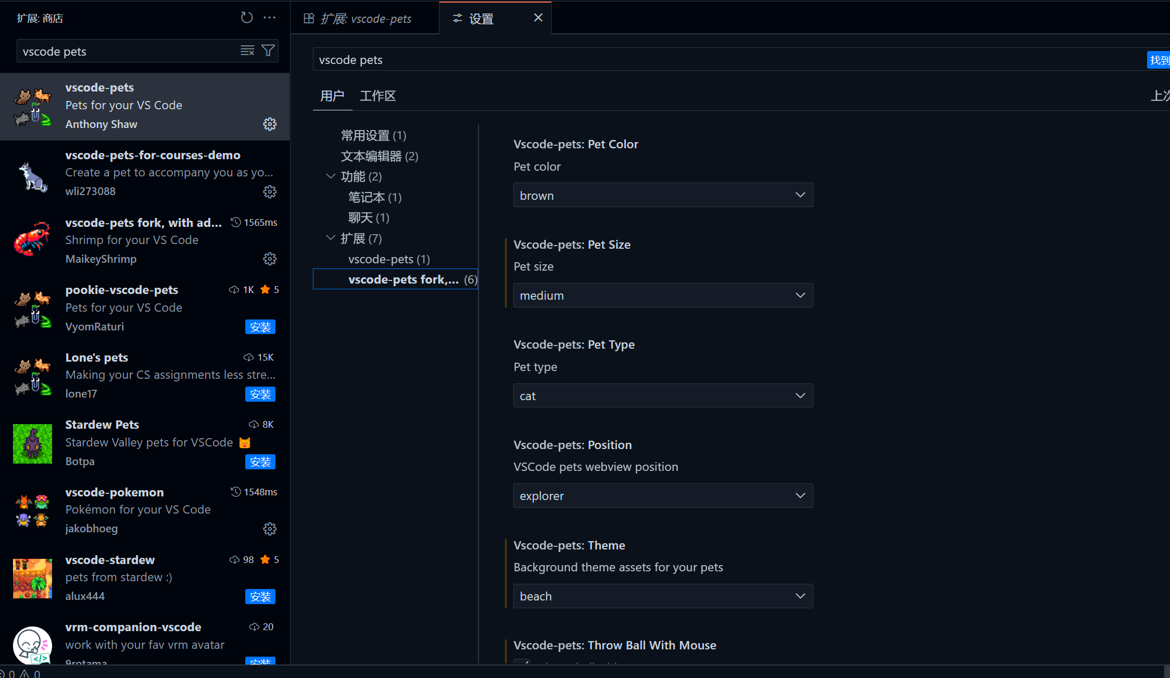Select vscode-pets (1) in settings tree
Viewport: 1170px width, 678px height.
(389, 259)
